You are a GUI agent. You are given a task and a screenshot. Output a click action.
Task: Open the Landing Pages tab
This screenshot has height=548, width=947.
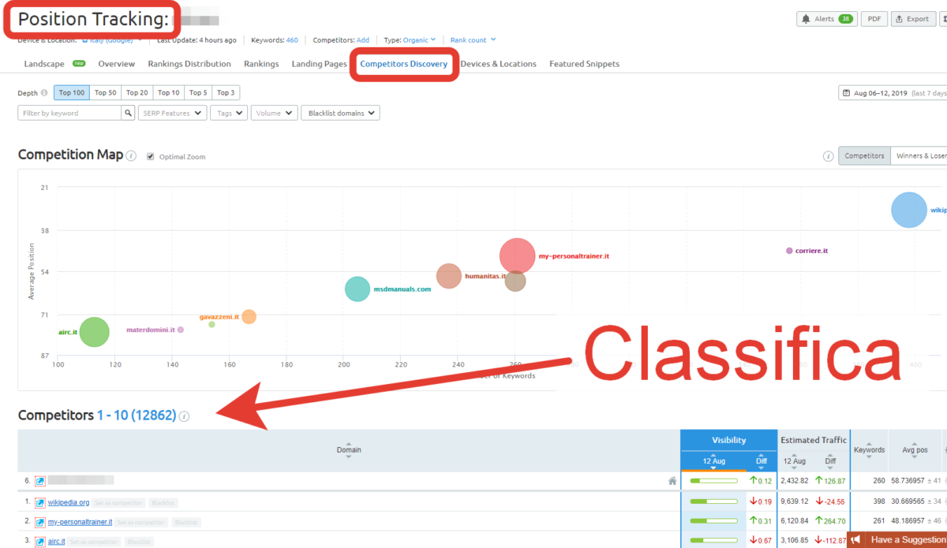click(319, 64)
